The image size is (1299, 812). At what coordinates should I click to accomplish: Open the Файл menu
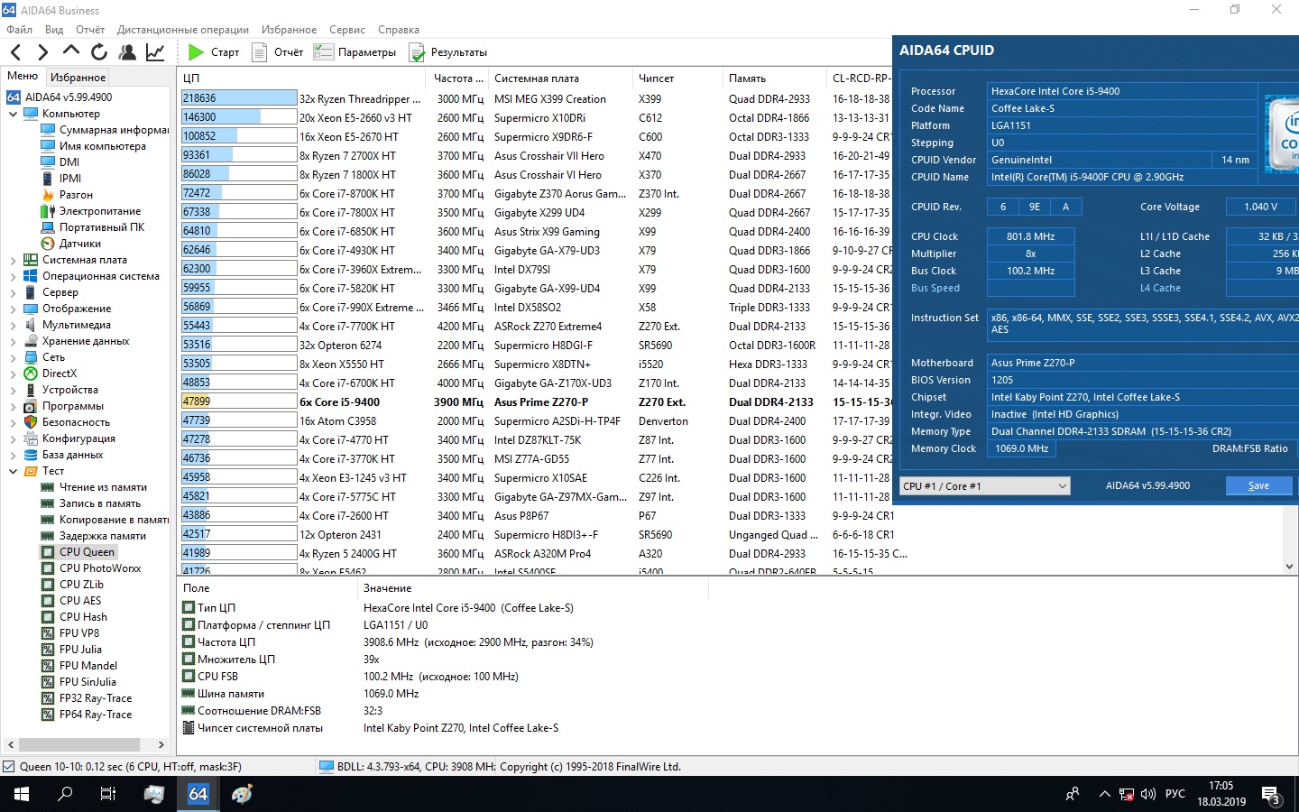point(19,30)
